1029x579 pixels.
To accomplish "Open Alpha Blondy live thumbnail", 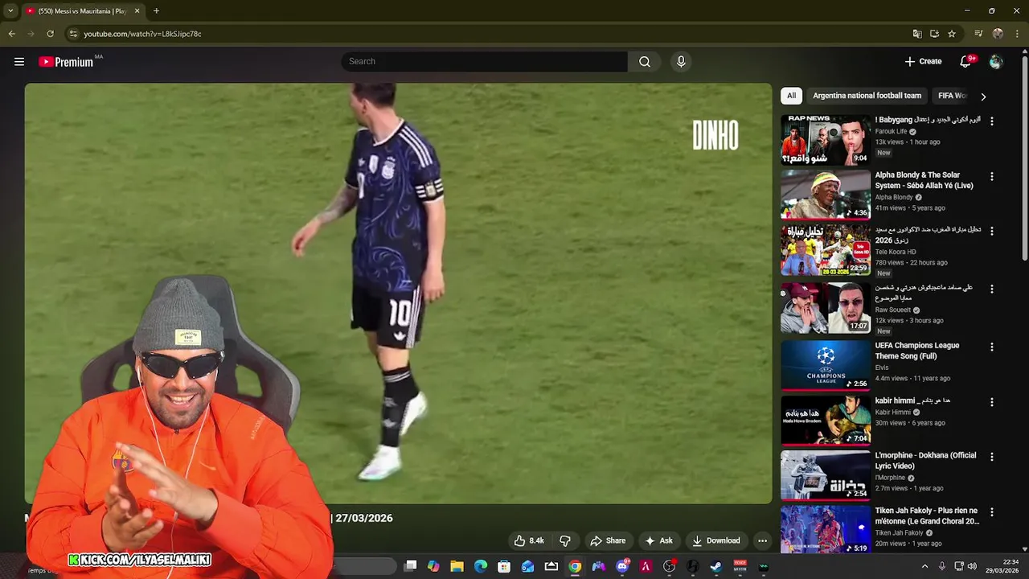I will (826, 195).
